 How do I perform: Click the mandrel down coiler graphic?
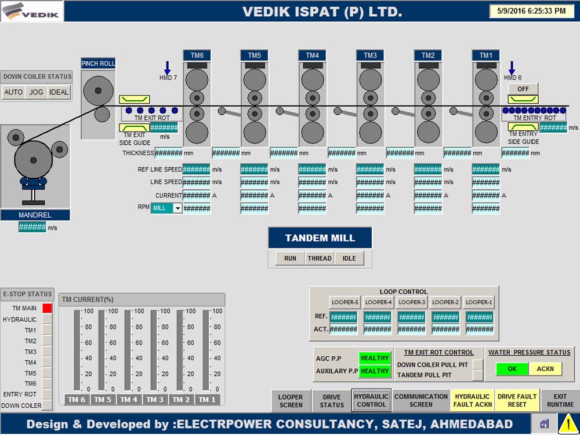click(35, 167)
